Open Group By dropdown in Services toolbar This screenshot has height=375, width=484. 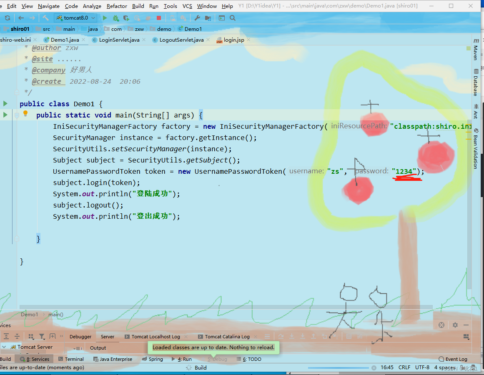(30, 336)
